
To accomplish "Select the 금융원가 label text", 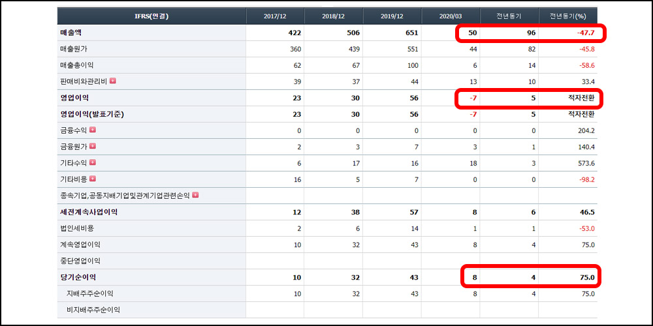I will click(74, 146).
